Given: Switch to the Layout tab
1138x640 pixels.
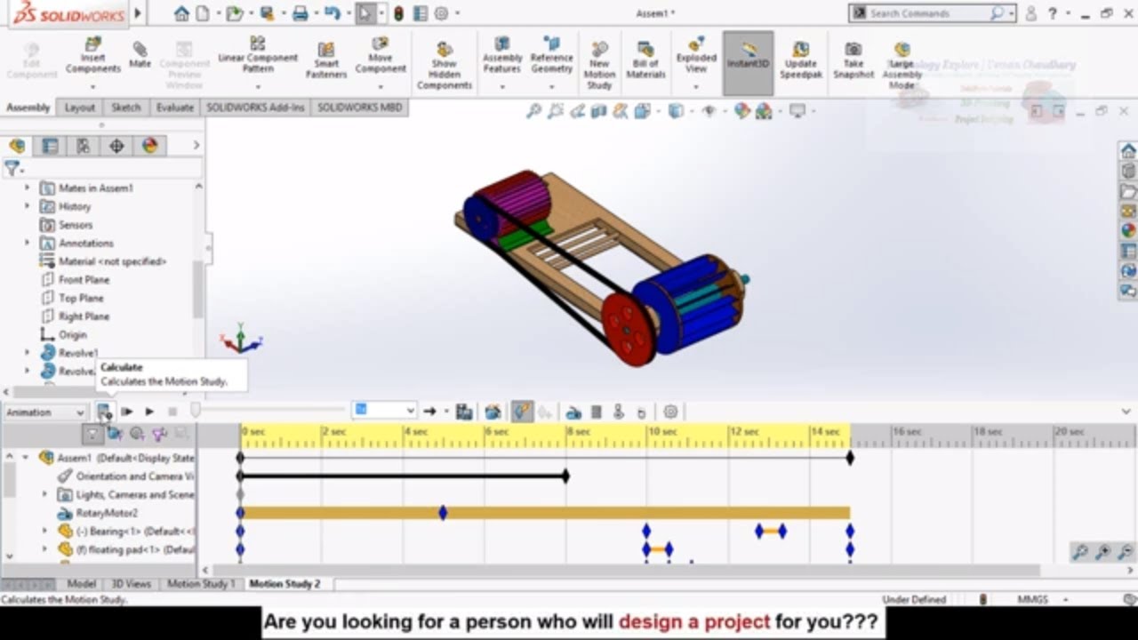Looking at the screenshot, I should click(79, 108).
